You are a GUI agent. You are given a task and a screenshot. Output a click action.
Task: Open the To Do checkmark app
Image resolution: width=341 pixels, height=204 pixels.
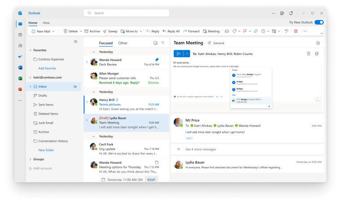(x=20, y=56)
